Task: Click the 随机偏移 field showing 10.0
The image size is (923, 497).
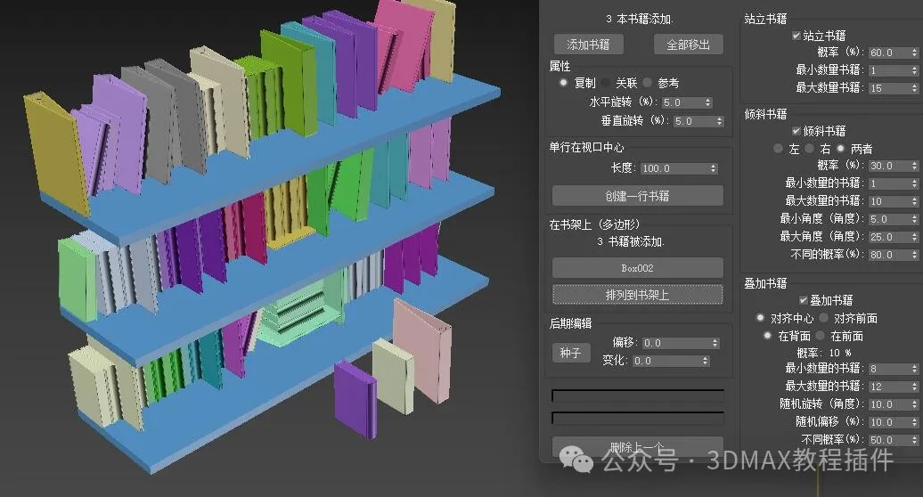Action: pos(889,422)
